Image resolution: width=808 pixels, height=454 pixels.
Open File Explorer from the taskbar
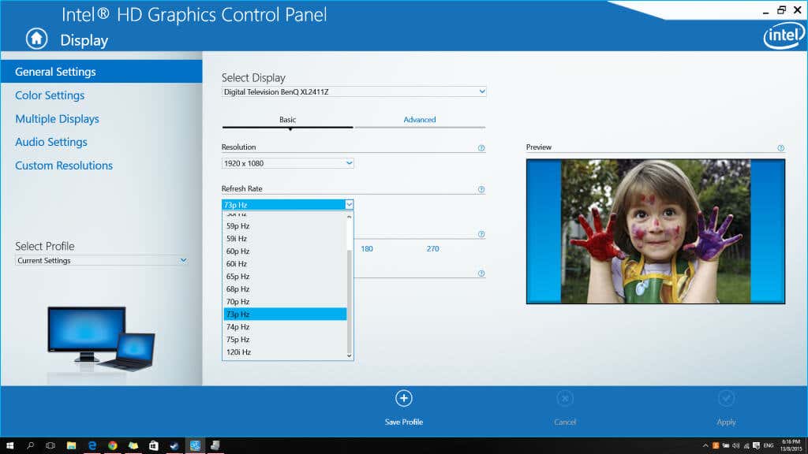click(x=71, y=445)
